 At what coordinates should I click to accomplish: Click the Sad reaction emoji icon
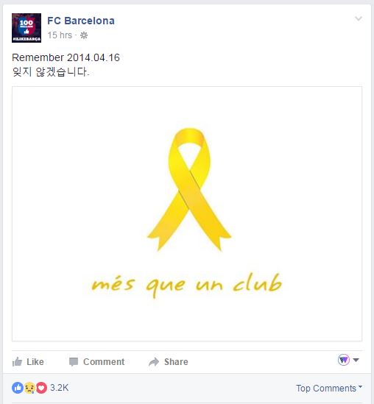click(x=29, y=388)
